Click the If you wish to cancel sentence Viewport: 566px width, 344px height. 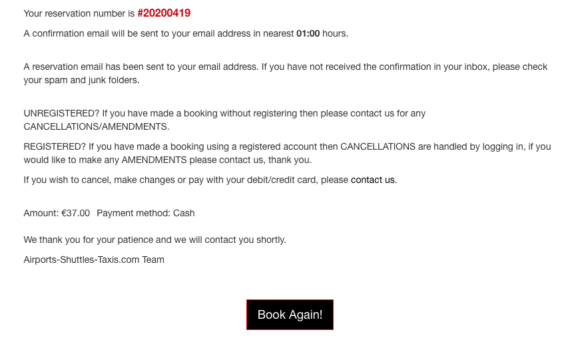point(210,180)
